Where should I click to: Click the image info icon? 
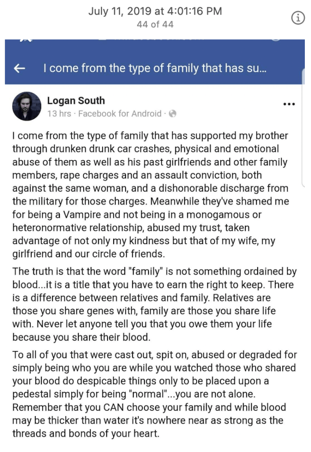[x=298, y=18]
